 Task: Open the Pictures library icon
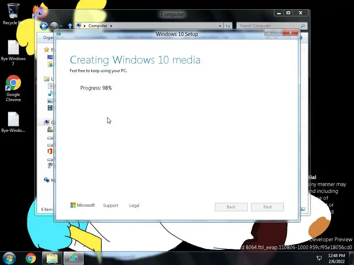click(50, 101)
